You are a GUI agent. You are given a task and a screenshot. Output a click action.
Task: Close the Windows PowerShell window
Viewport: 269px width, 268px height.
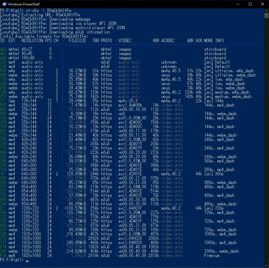click(x=263, y=4)
